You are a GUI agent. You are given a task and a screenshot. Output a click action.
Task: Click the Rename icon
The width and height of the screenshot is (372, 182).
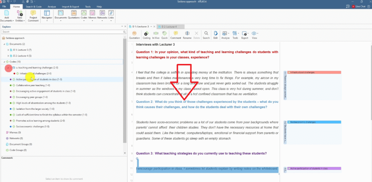click(x=187, y=35)
